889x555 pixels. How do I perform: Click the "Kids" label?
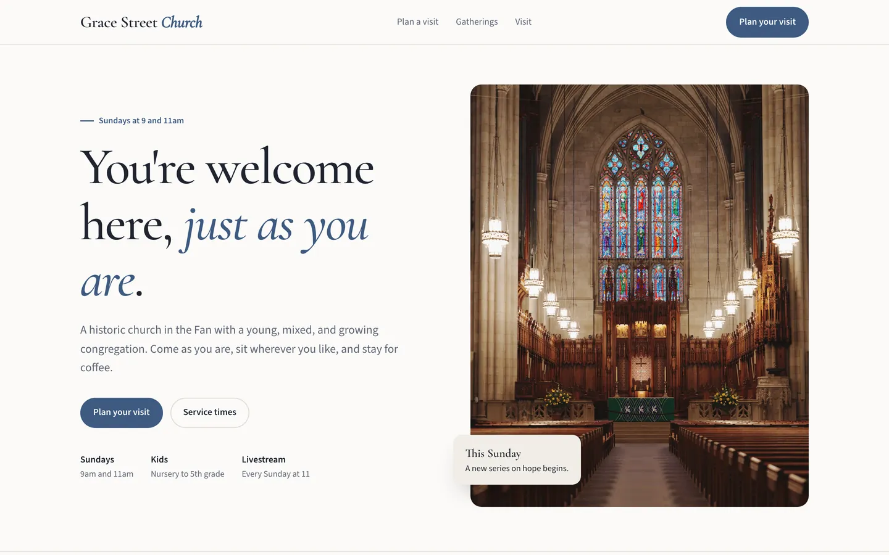159,459
